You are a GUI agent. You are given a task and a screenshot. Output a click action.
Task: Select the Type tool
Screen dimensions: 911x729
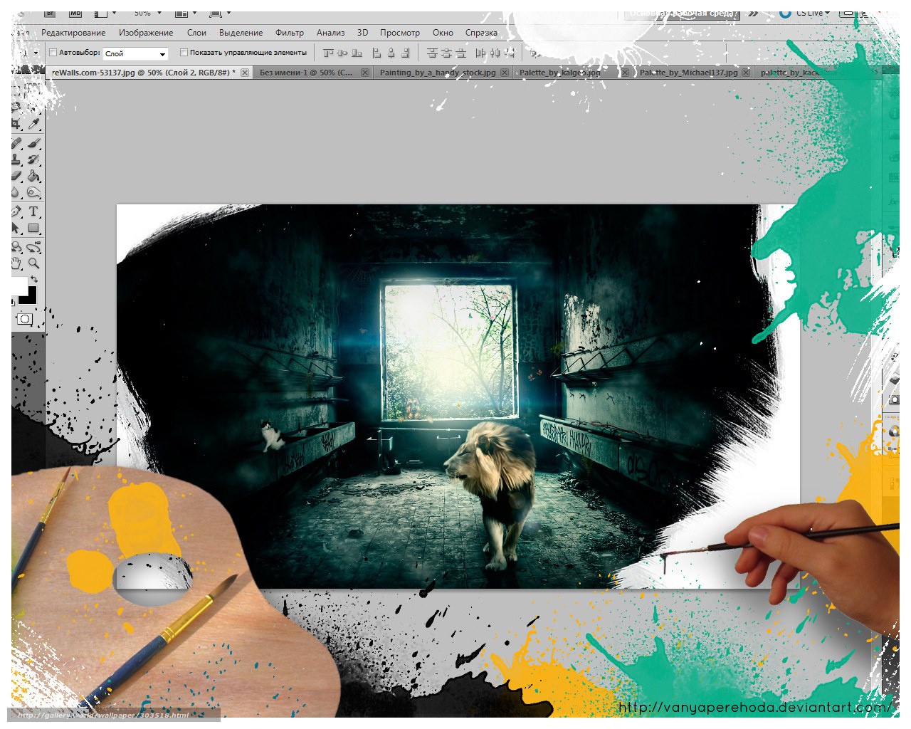tap(33, 211)
